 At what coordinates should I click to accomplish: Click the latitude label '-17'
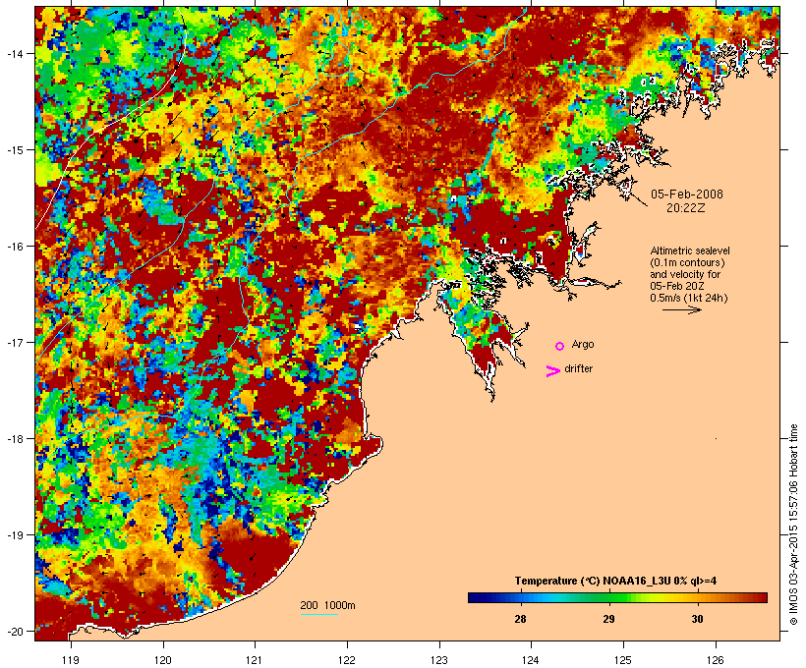(x=14, y=342)
